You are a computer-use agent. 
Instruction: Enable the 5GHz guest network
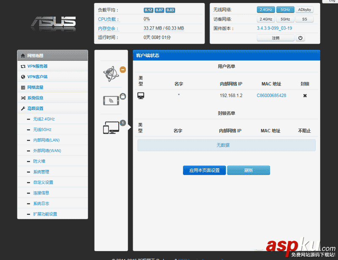pos(285,19)
